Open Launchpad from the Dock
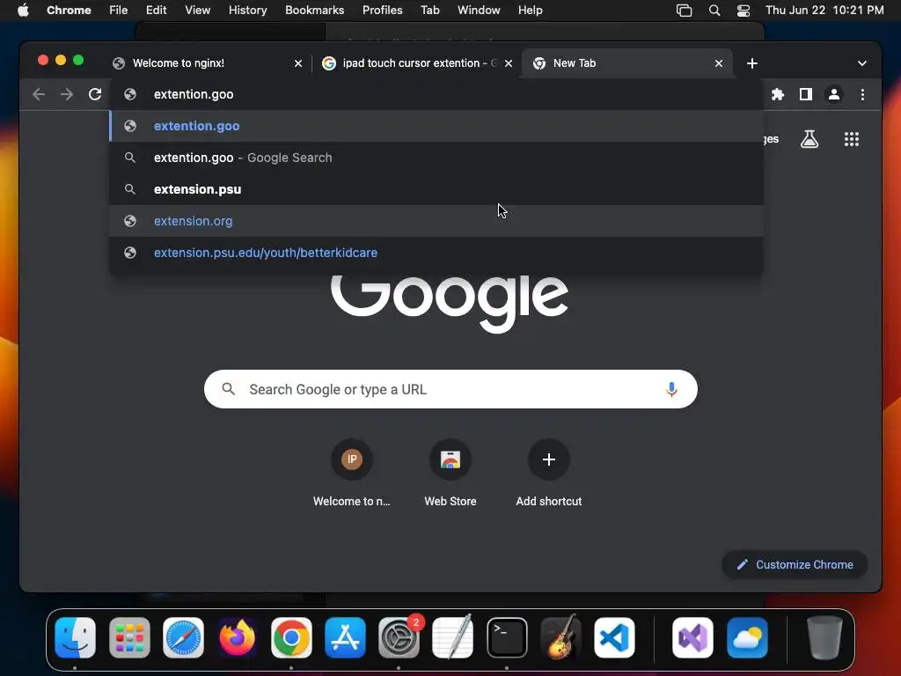901x676 pixels. pos(129,637)
